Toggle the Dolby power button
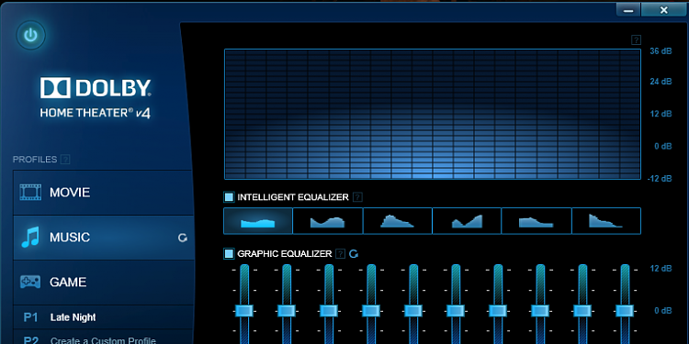 point(30,35)
